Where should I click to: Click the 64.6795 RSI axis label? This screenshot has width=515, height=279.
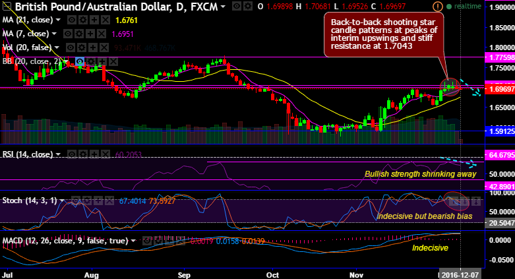coord(500,155)
